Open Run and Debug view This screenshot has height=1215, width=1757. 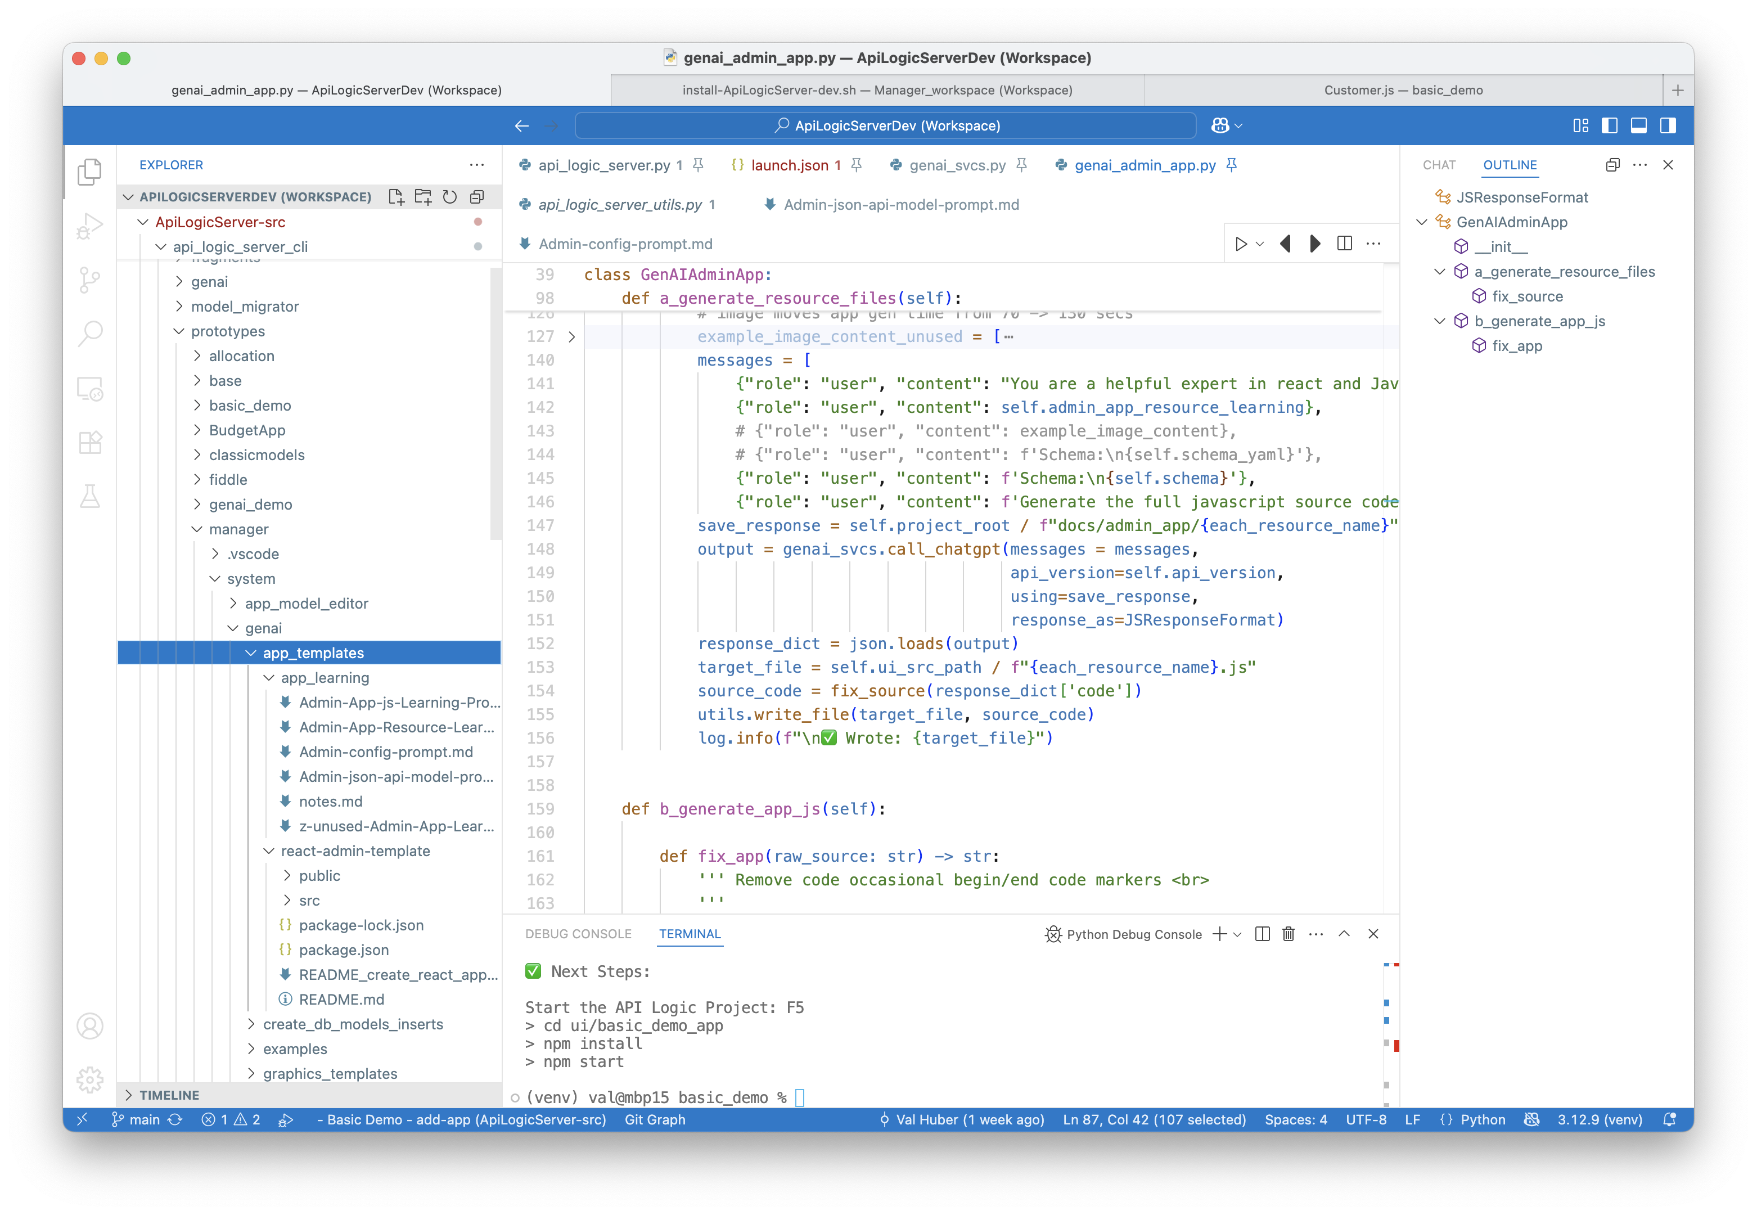(x=90, y=226)
